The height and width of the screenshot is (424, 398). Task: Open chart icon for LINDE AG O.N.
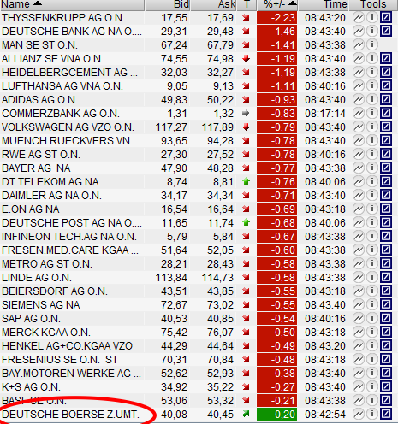pos(359,277)
